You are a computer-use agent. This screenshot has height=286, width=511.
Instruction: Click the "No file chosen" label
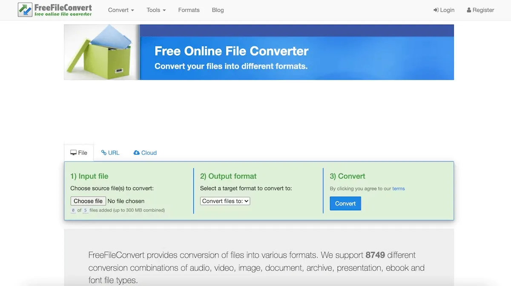coord(126,201)
